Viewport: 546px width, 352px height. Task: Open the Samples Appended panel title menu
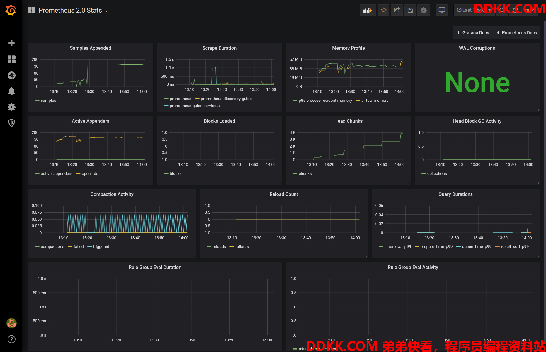click(91, 48)
